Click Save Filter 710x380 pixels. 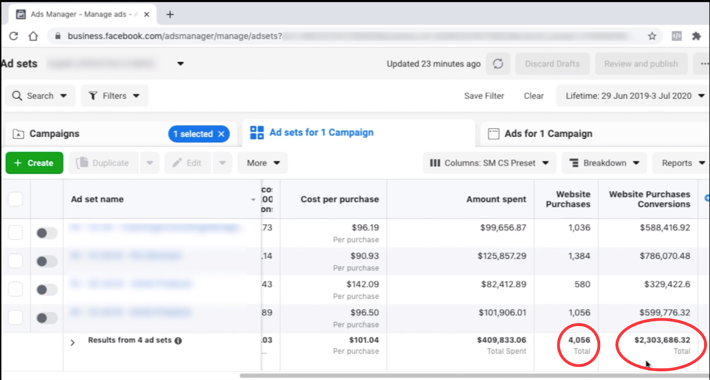click(x=484, y=96)
